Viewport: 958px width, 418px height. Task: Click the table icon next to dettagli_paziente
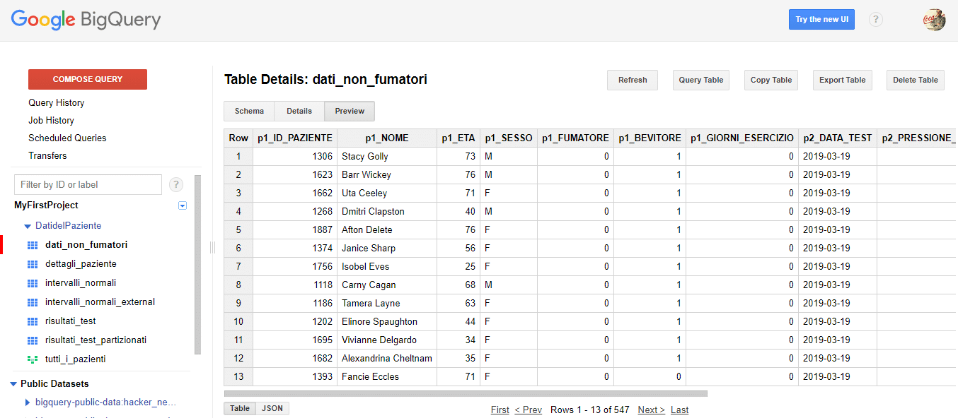point(32,264)
